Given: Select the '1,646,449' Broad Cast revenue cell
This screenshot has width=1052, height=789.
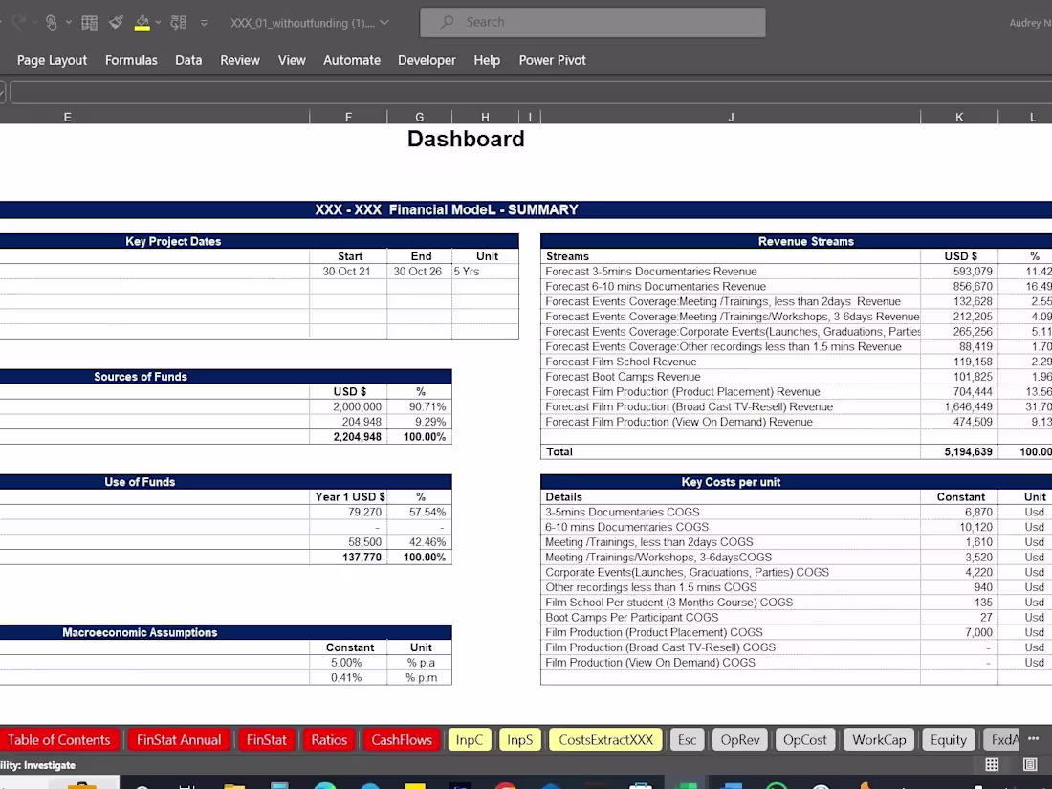Looking at the screenshot, I should point(959,407).
